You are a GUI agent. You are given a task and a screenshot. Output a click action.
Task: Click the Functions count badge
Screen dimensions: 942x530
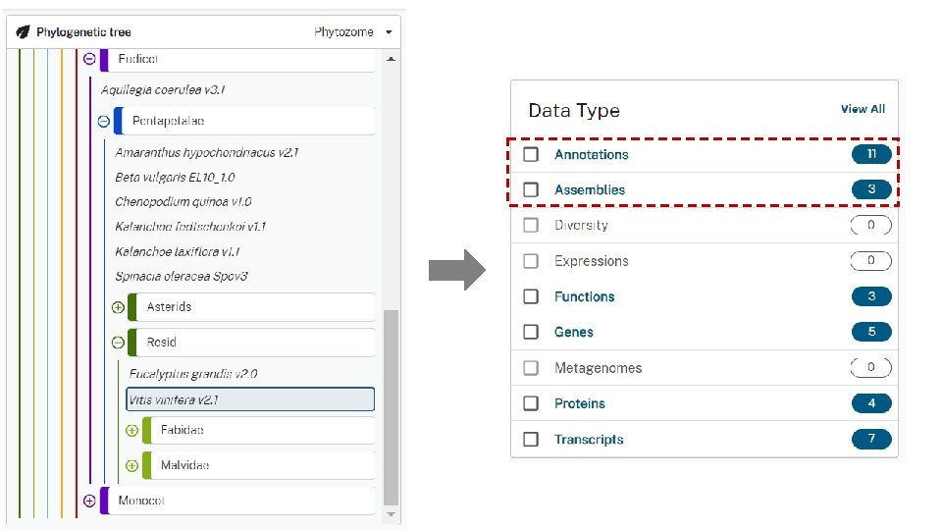[871, 296]
